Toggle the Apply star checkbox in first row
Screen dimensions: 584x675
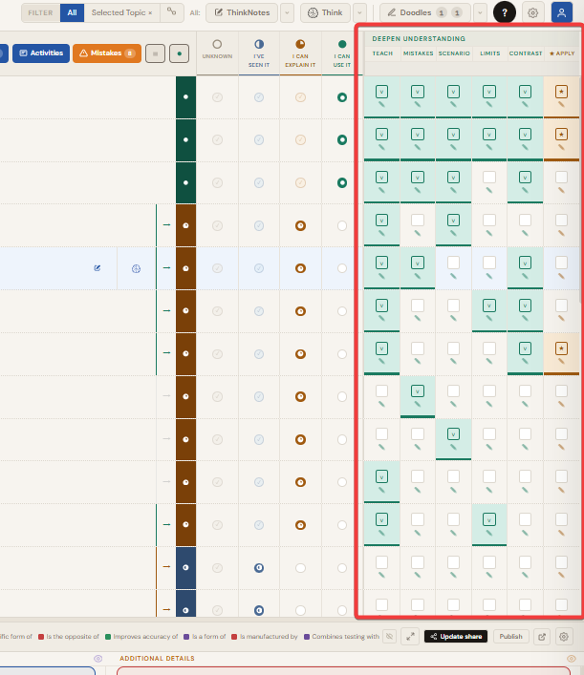pos(561,92)
